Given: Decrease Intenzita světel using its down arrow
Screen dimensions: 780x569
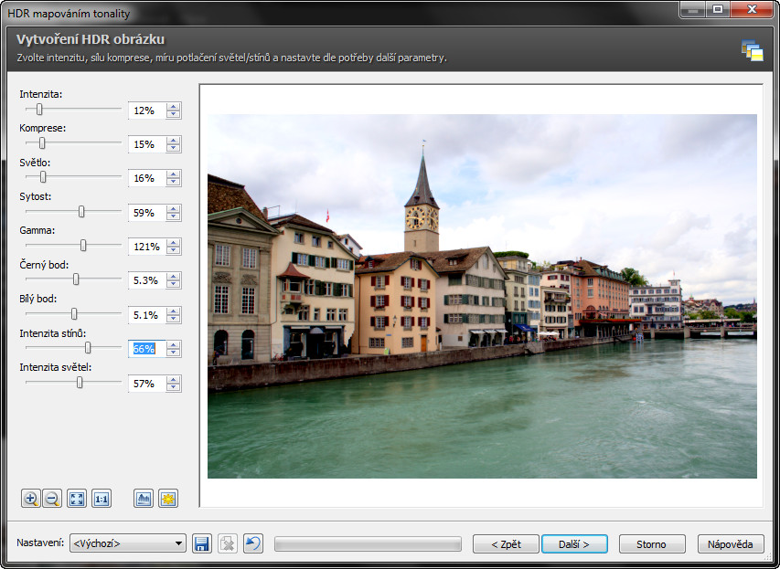Looking at the screenshot, I should click(x=174, y=388).
